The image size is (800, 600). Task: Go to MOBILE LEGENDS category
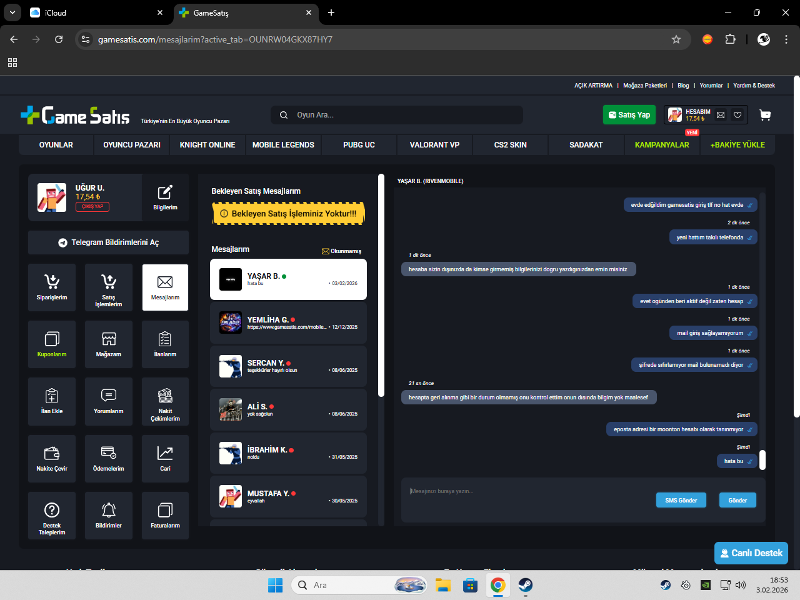283,145
